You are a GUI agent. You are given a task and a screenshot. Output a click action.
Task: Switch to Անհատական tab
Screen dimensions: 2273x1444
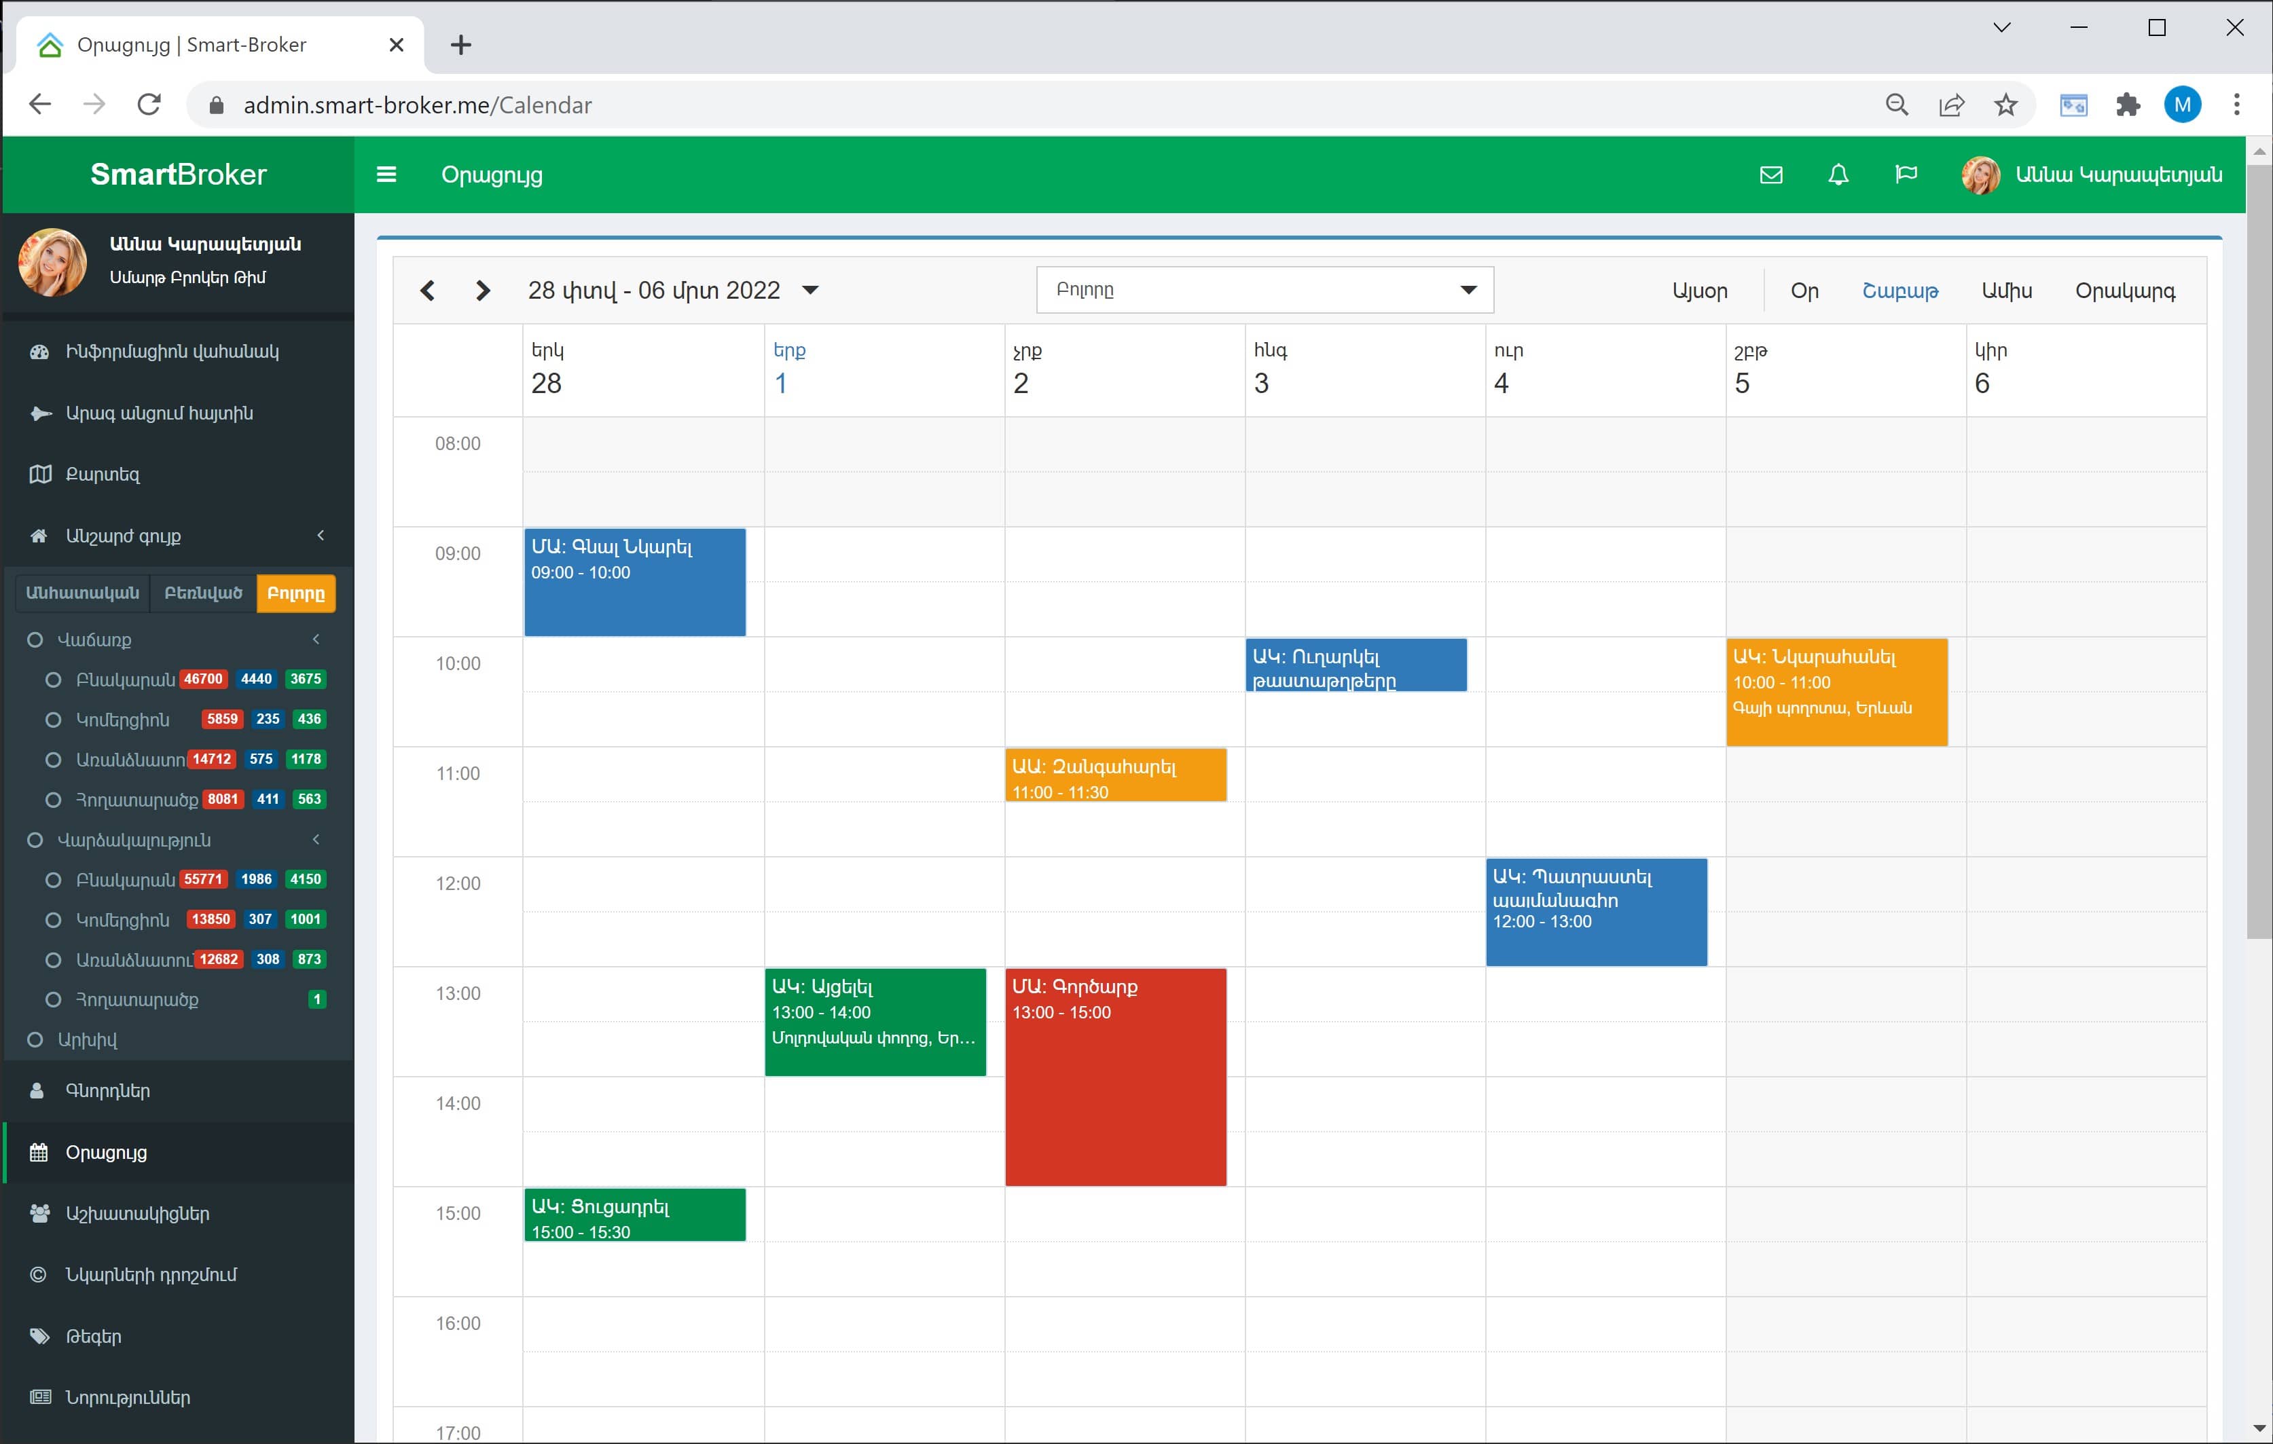82,593
